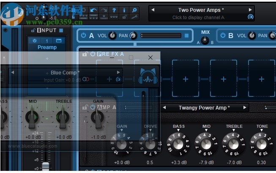Click the gear preferences icon
Viewport: 276px width, 173px height.
coord(84,10)
